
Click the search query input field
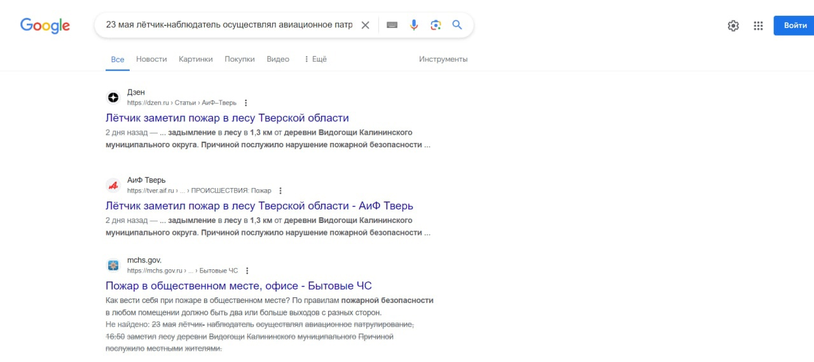229,25
